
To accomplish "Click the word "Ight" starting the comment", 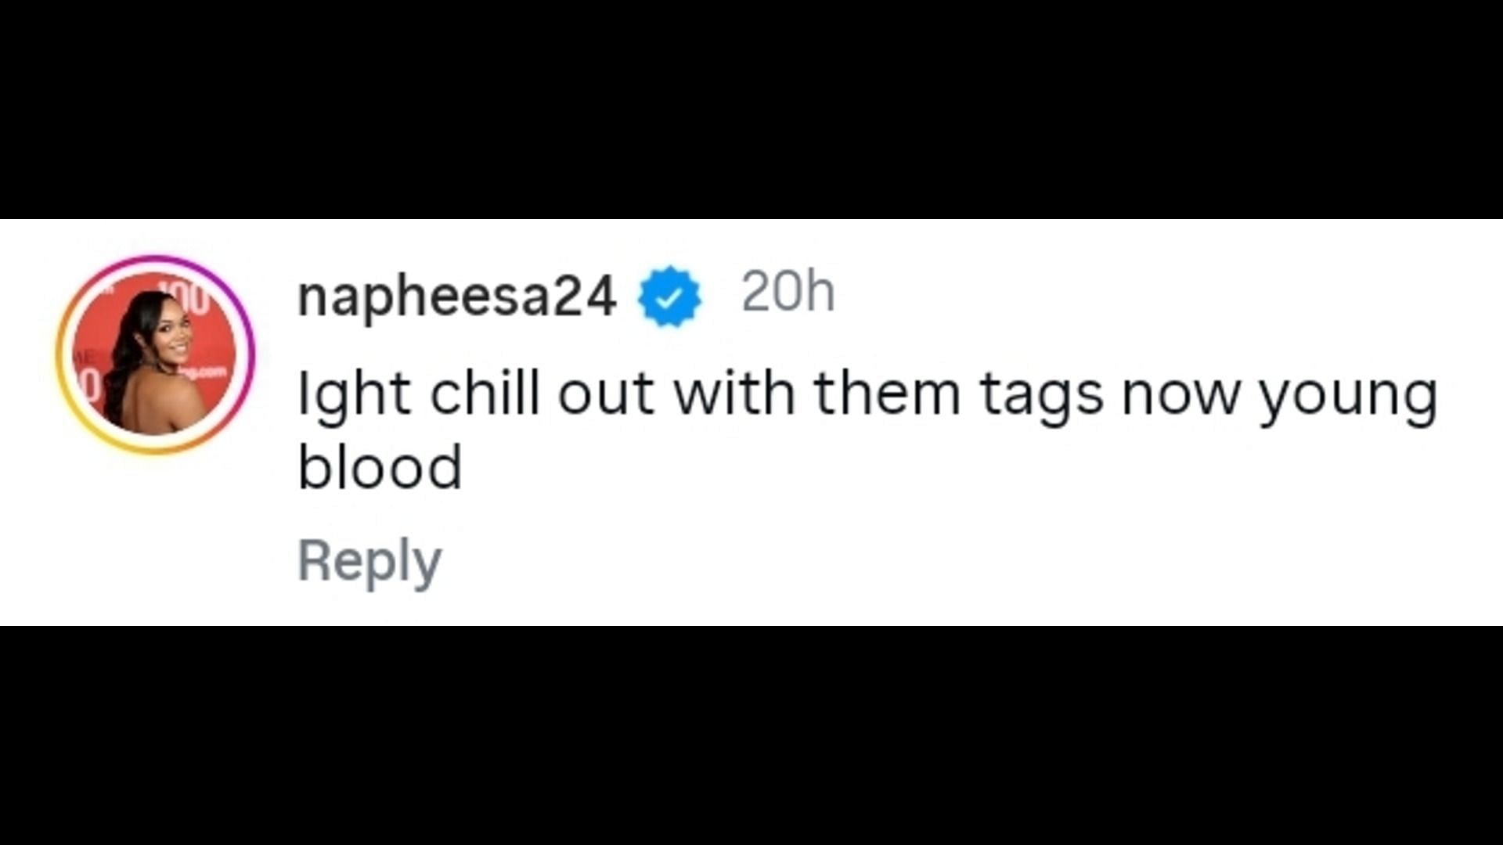I will coord(354,396).
